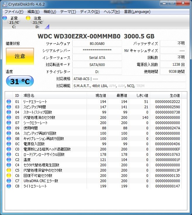Click the 使用時間 value 9338 時間
The width and height of the screenshot is (192, 215).
tap(173, 72)
